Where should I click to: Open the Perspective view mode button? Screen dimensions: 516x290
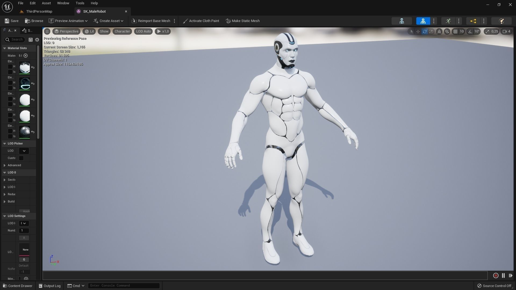pos(66,31)
